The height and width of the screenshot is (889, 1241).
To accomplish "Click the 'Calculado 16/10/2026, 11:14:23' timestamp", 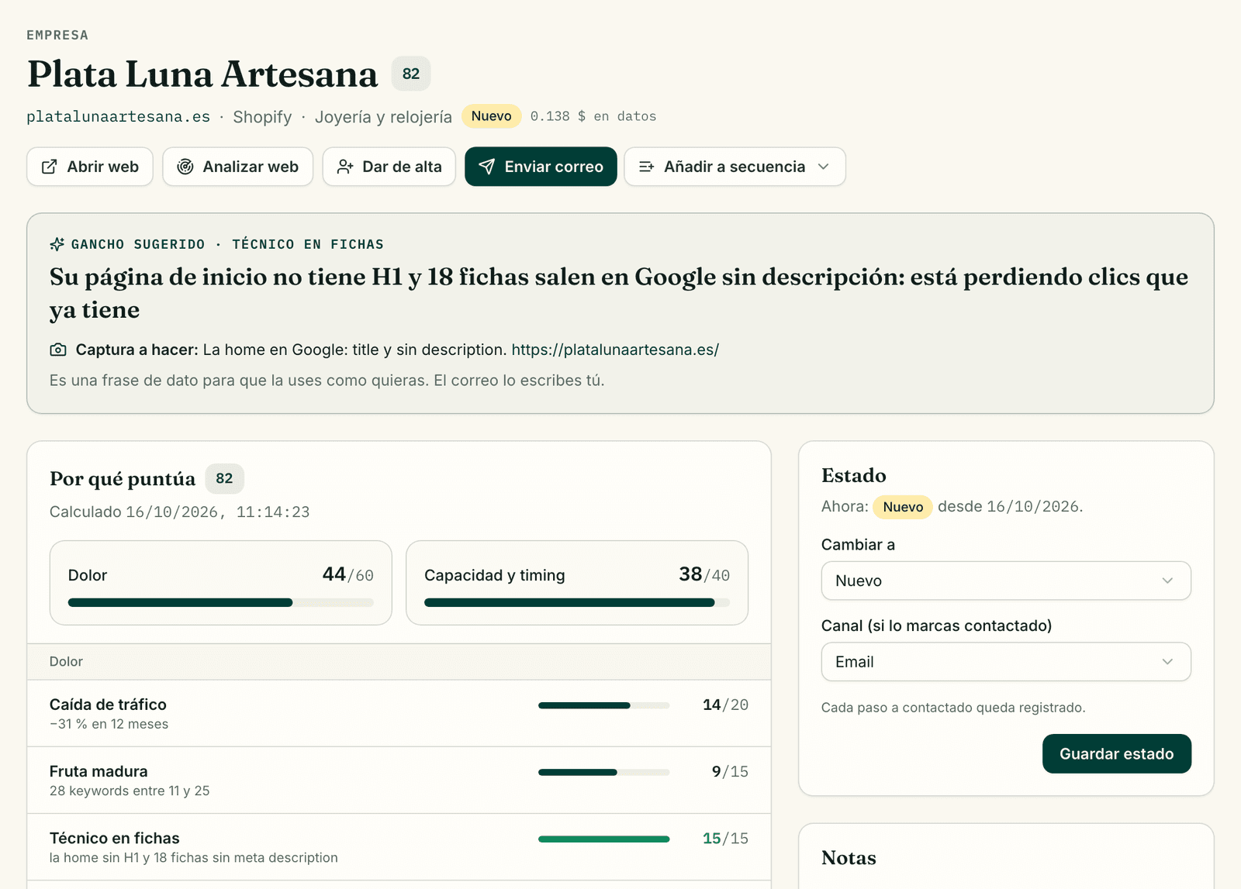I will pyautogui.click(x=179, y=512).
